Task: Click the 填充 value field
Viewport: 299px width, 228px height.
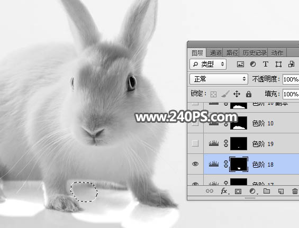Action: coord(291,94)
